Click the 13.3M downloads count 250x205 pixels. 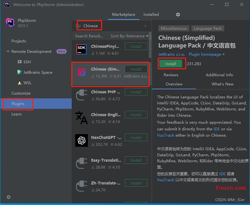point(99,76)
